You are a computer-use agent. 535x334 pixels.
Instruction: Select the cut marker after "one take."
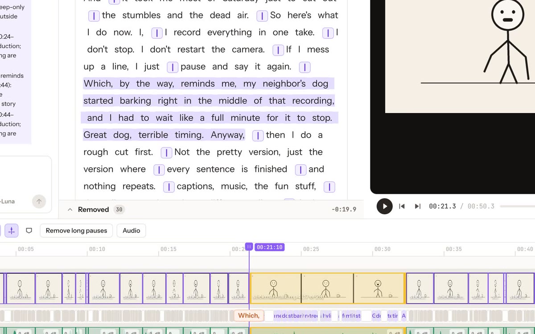328,33
